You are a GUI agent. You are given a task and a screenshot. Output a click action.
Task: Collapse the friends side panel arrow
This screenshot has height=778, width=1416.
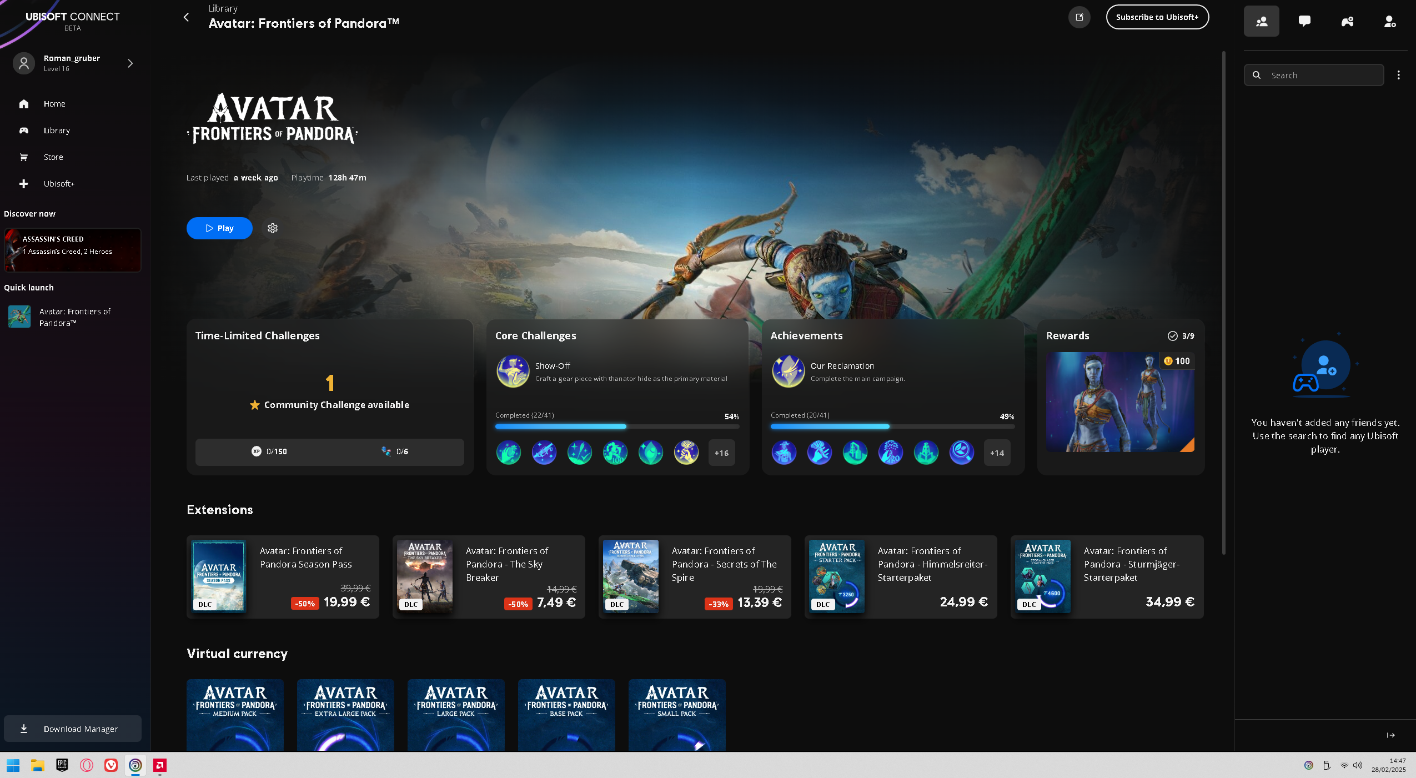1390,735
